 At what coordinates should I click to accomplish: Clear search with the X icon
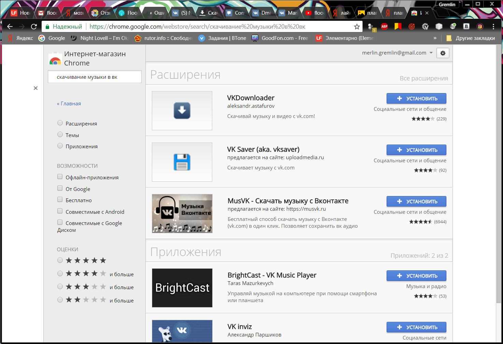(x=35, y=88)
